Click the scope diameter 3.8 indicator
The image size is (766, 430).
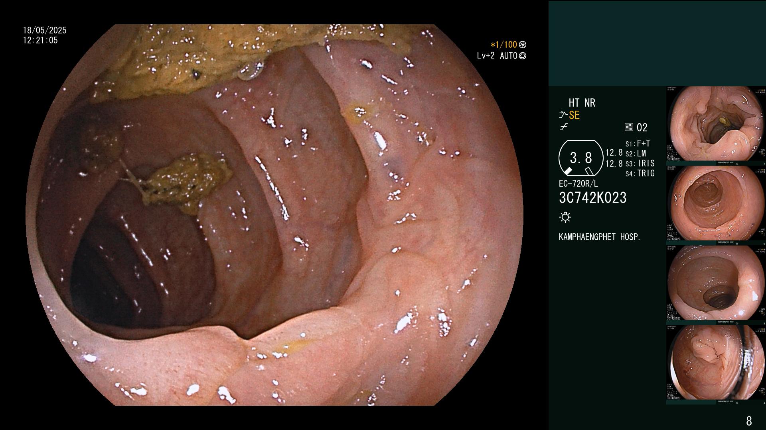[581, 158]
